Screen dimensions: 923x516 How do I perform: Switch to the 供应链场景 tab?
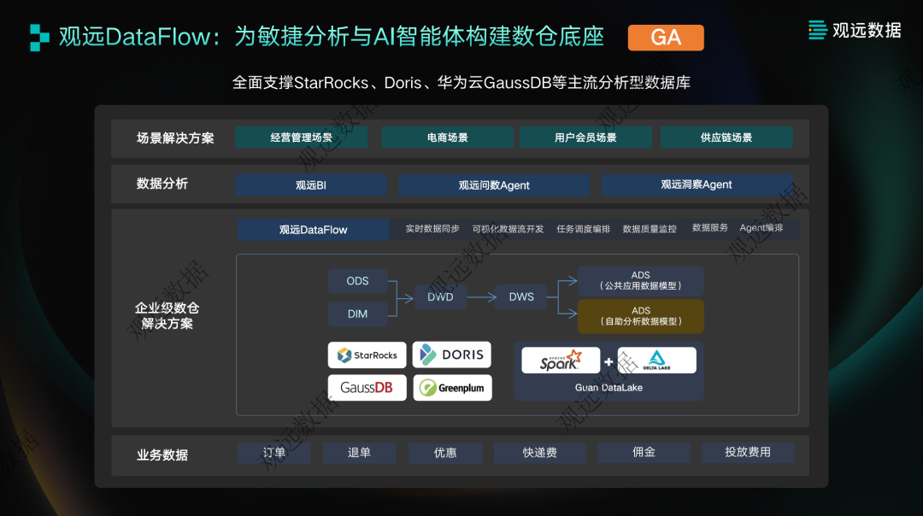tap(726, 137)
